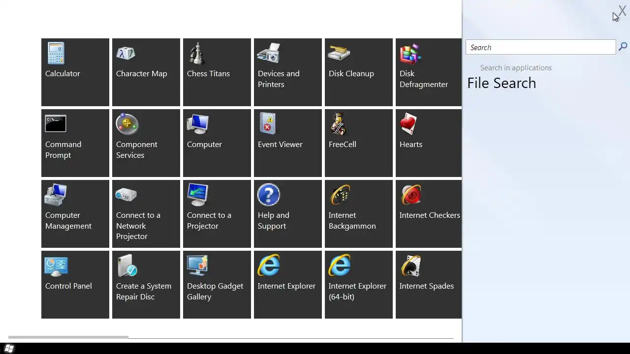
Task: Launch Disk Cleanup tile
Action: pos(359,72)
